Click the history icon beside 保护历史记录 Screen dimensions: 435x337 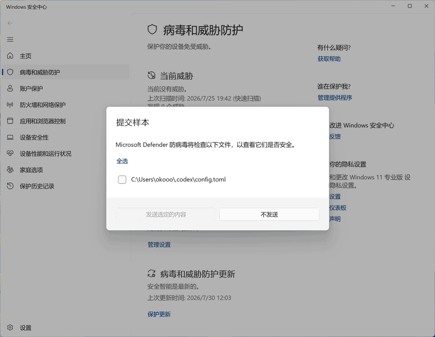10,186
